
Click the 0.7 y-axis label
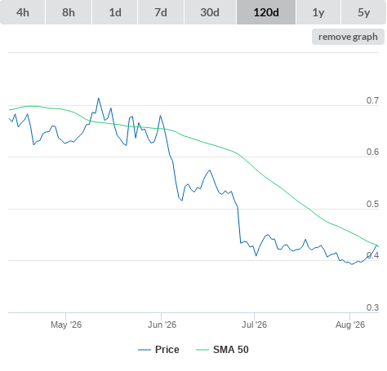pos(372,100)
